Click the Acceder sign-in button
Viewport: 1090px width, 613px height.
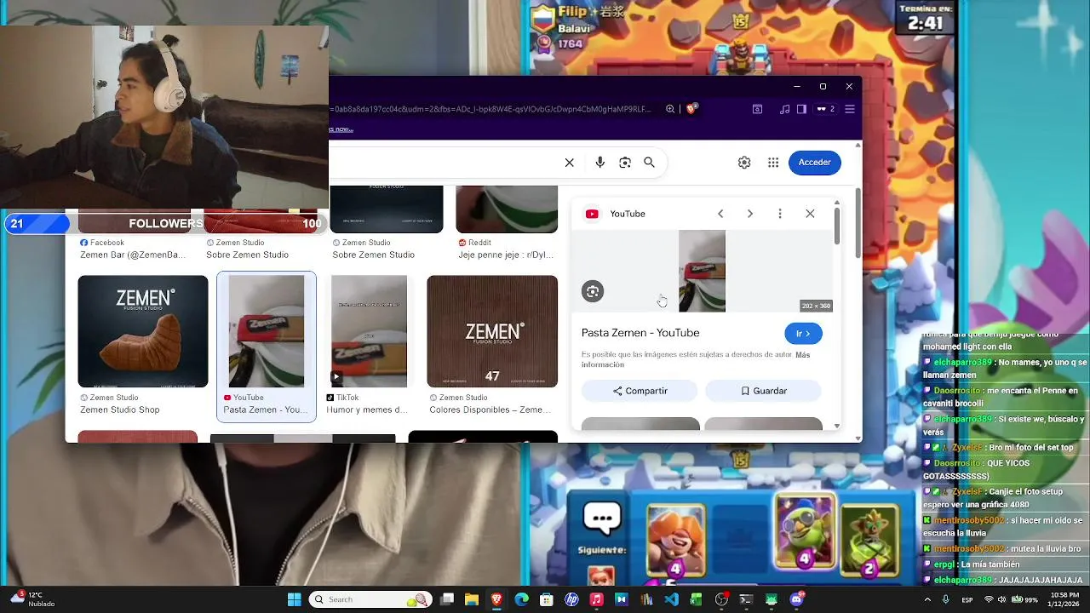pos(815,163)
